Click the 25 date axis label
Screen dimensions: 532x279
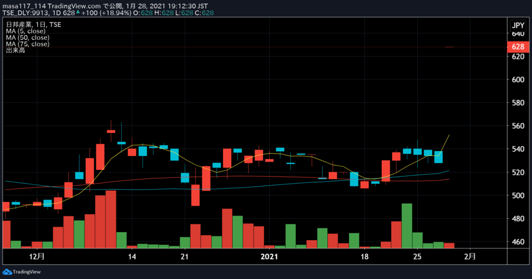coord(417,257)
